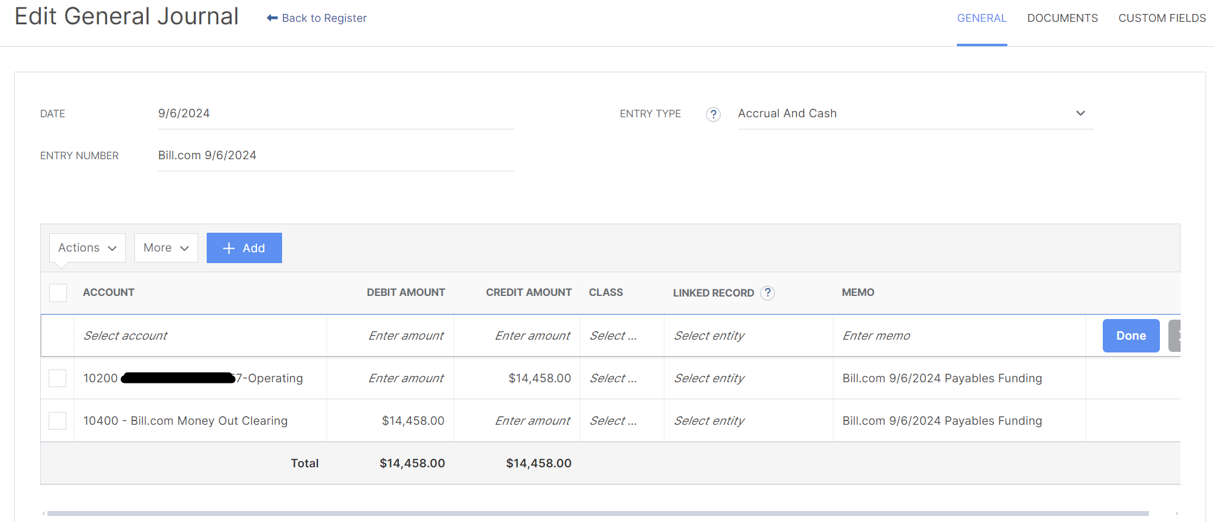Go to Back to Register link
Screen dimensions: 1214x522
tap(324, 18)
